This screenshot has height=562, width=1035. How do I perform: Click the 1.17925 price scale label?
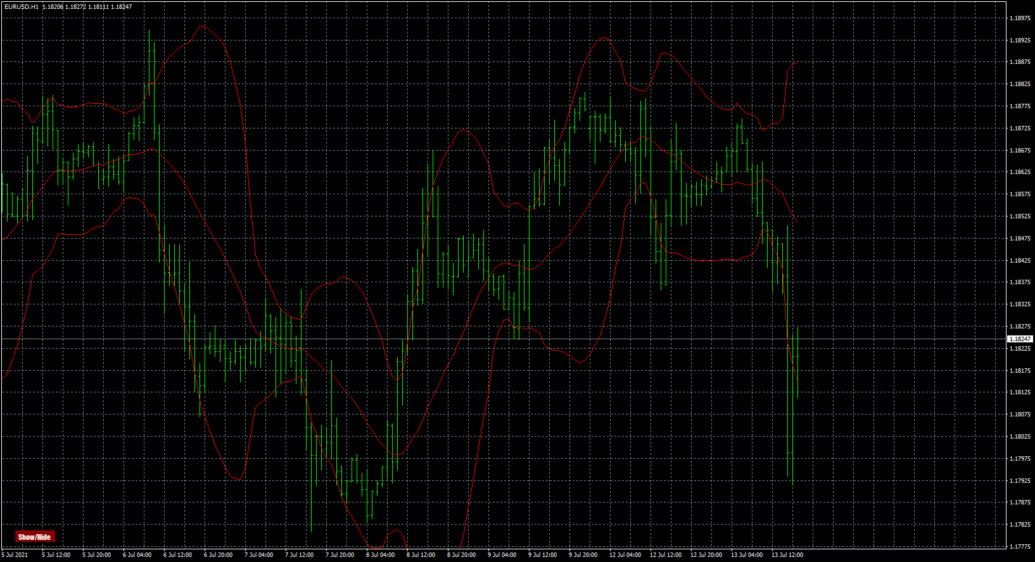1019,481
